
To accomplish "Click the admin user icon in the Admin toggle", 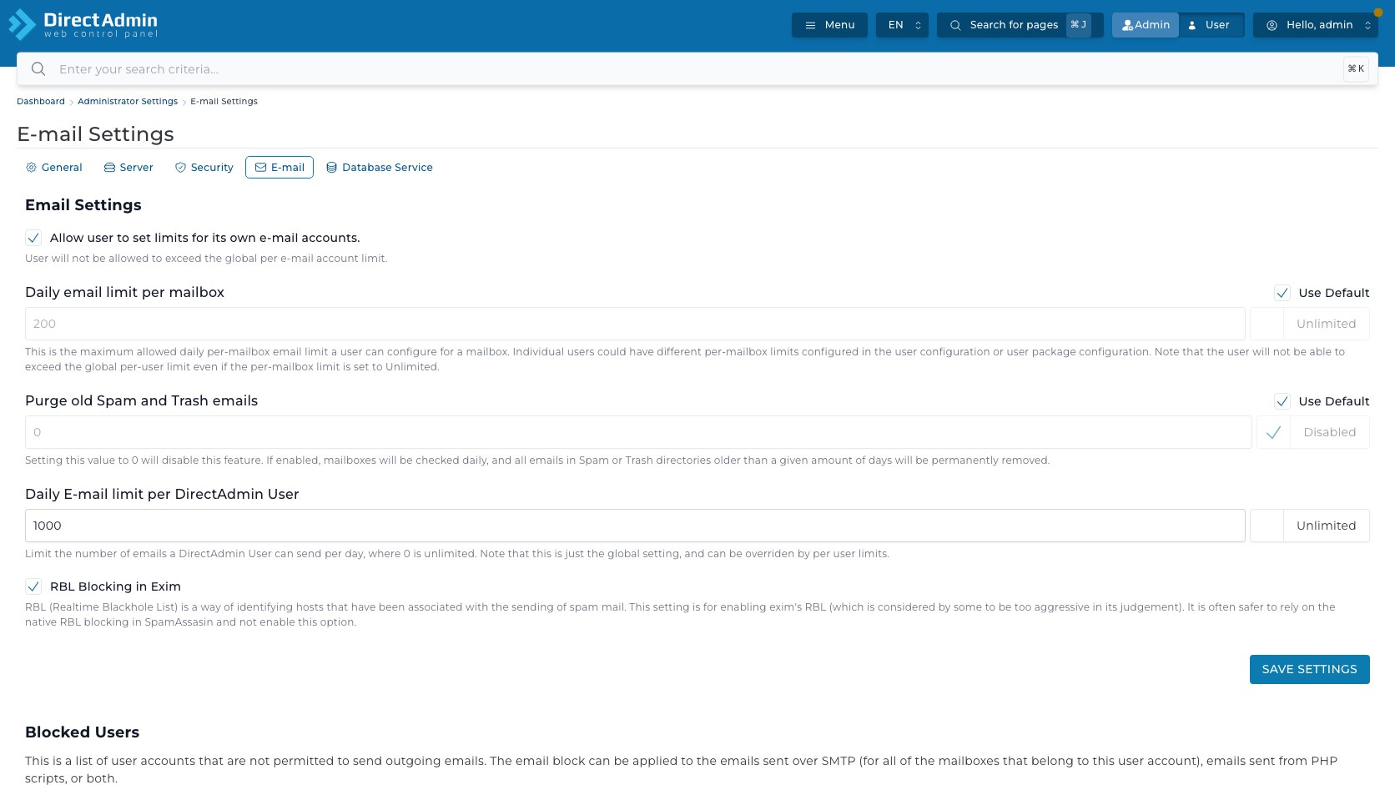I will click(1127, 25).
